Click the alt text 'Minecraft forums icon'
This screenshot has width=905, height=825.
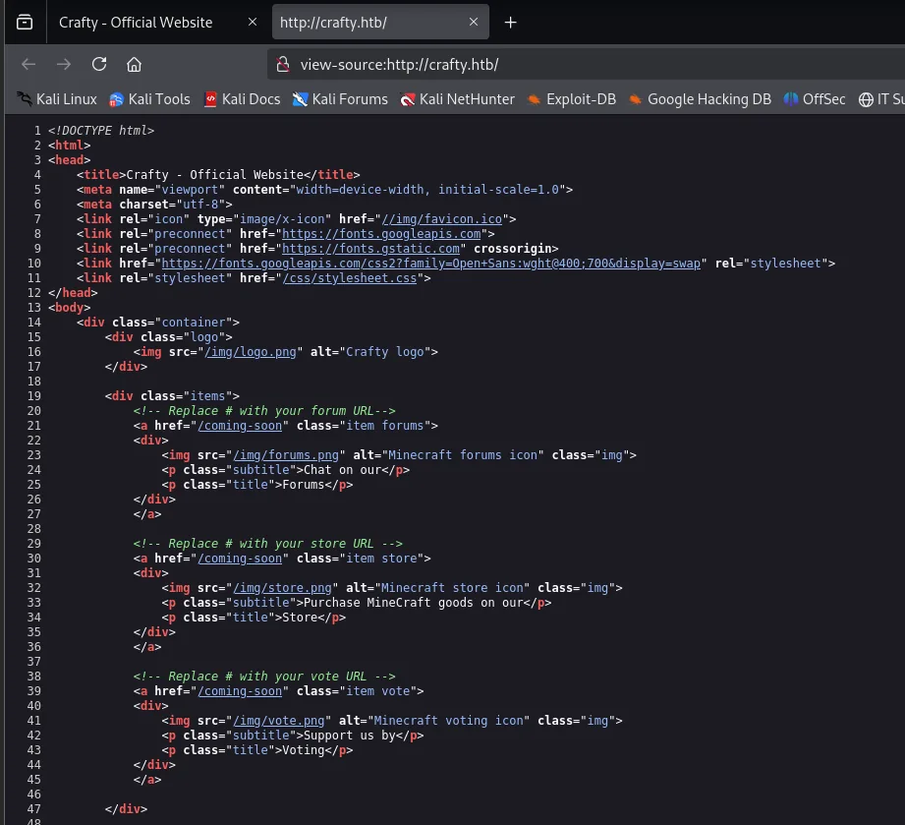[463, 455]
